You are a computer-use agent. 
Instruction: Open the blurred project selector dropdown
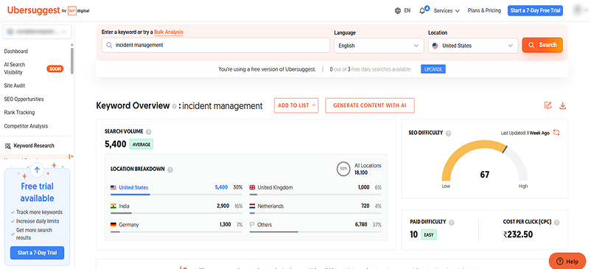pos(37,32)
